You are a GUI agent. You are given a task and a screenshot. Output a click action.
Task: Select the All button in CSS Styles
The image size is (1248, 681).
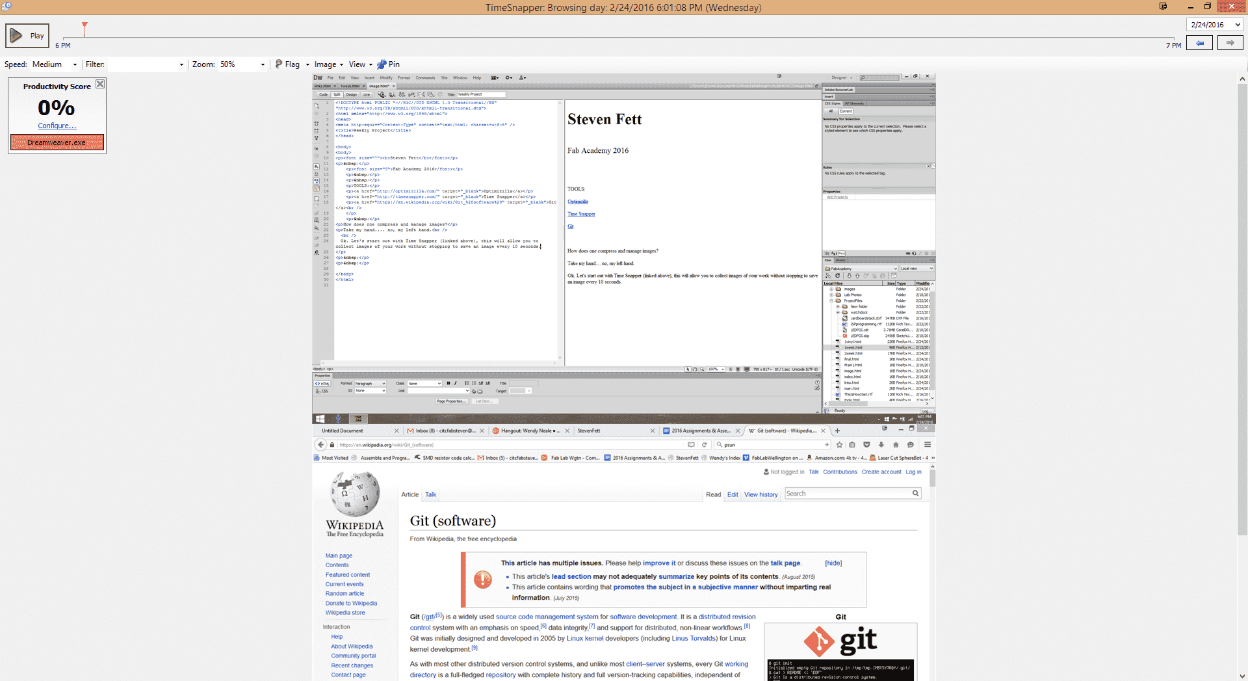(x=831, y=111)
